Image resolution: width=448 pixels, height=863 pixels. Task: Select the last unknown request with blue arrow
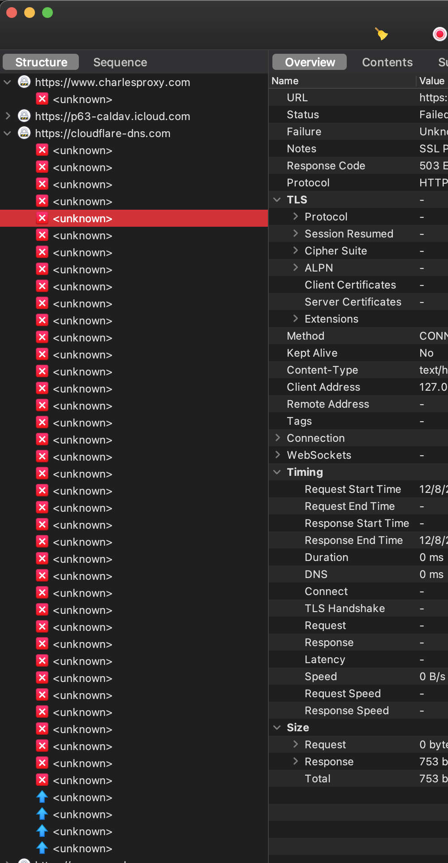coord(134,848)
